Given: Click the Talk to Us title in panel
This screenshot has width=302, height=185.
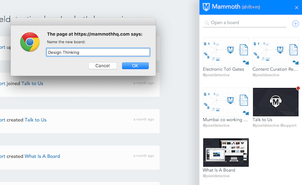Looking at the screenshot, I should coord(262,119).
